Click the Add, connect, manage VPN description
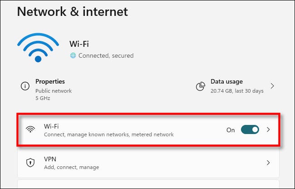This screenshot has width=295, height=189. 71,167
